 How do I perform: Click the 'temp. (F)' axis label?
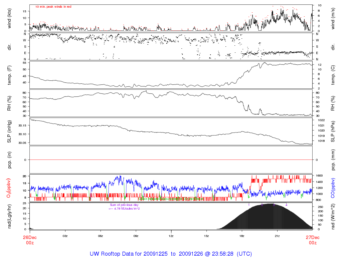9,75
